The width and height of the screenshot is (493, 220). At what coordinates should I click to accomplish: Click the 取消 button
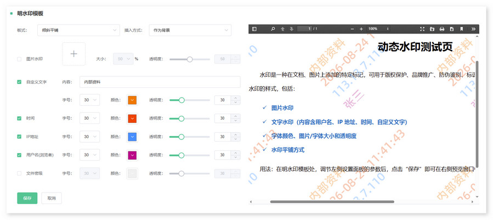[52, 198]
